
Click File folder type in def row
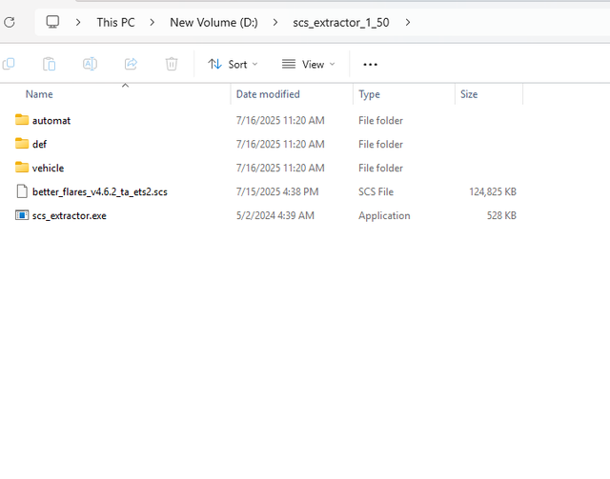tap(380, 144)
